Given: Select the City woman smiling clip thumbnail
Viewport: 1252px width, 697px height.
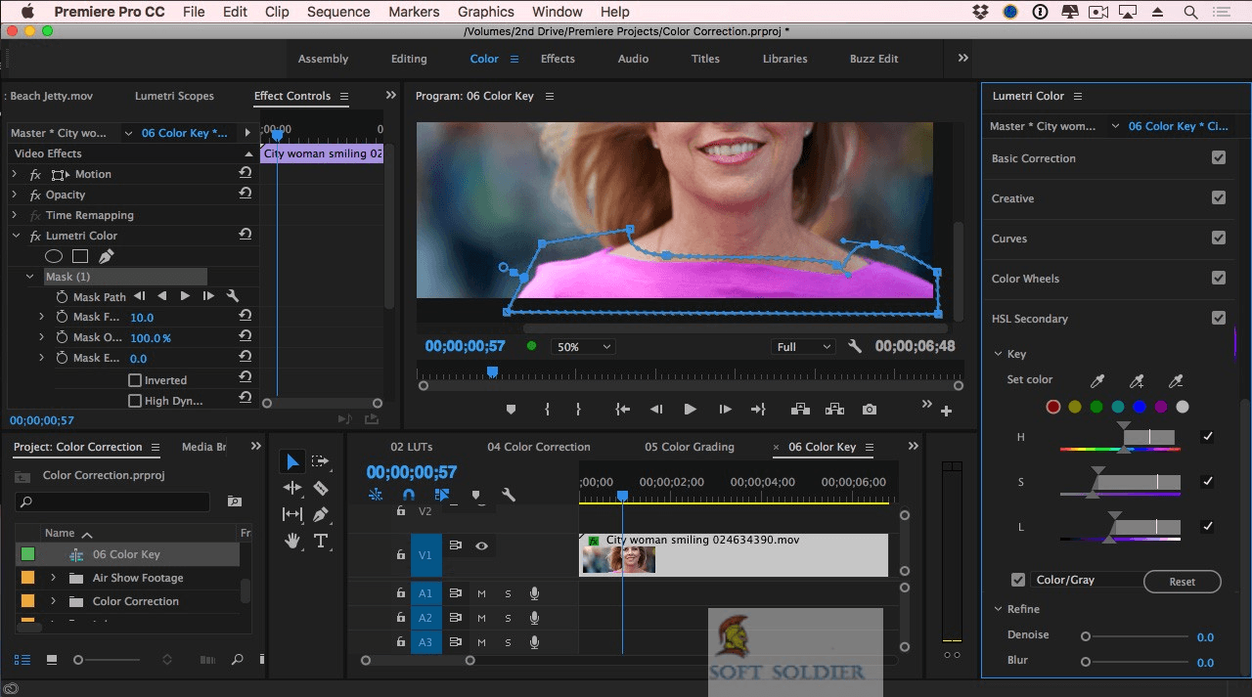Looking at the screenshot, I should pyautogui.click(x=618, y=560).
